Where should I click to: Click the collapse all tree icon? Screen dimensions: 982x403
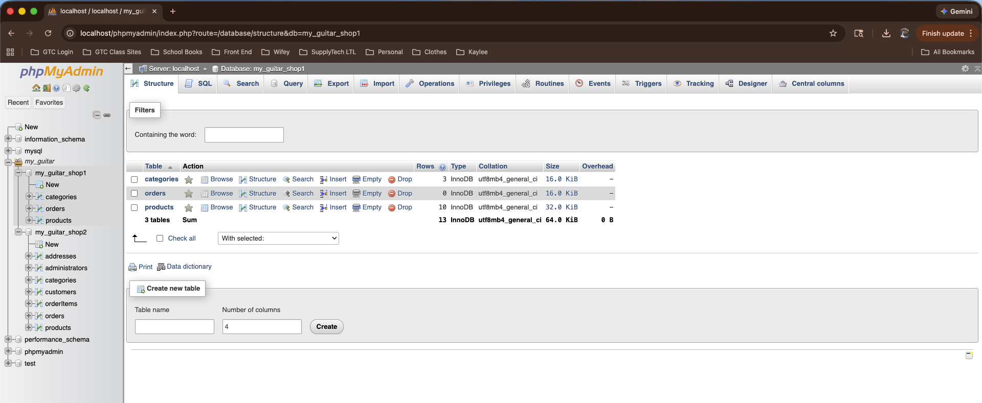click(x=97, y=115)
